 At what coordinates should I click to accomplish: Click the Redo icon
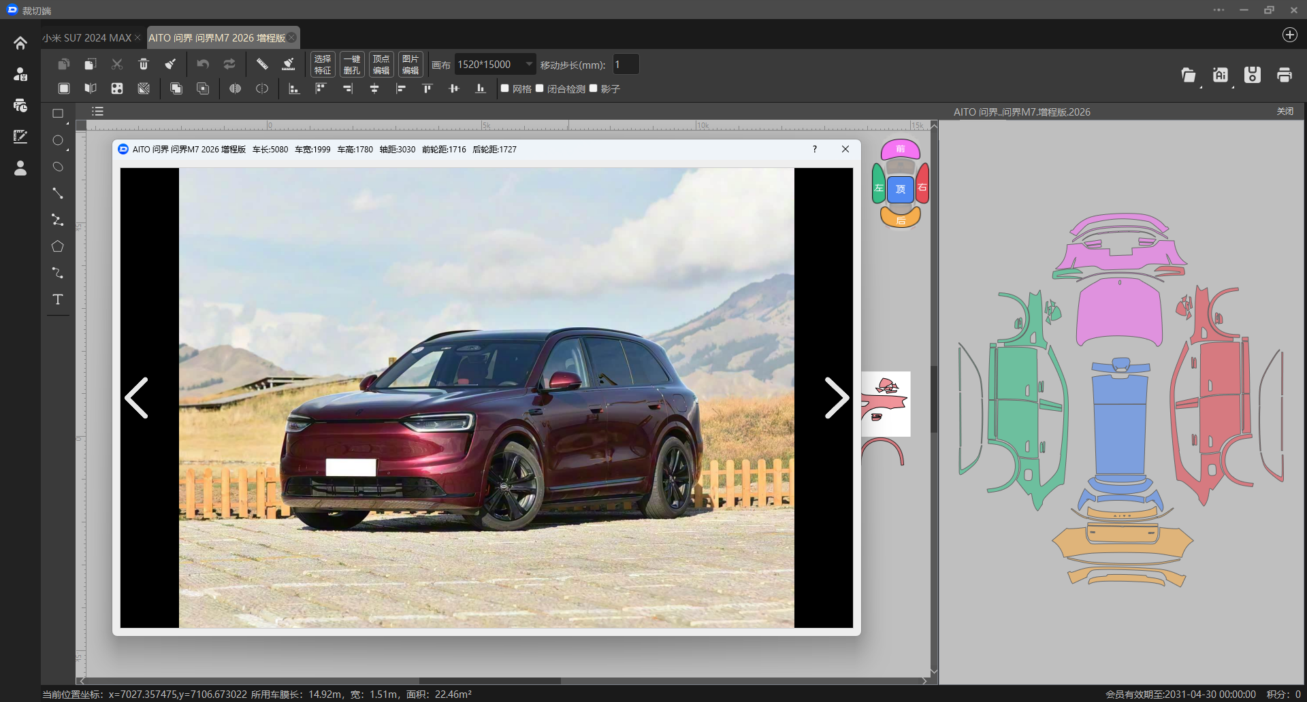tap(229, 64)
